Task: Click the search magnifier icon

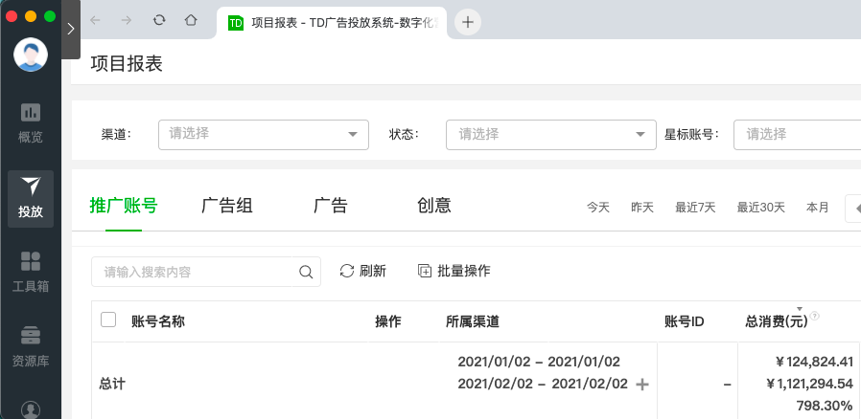Action: point(306,272)
